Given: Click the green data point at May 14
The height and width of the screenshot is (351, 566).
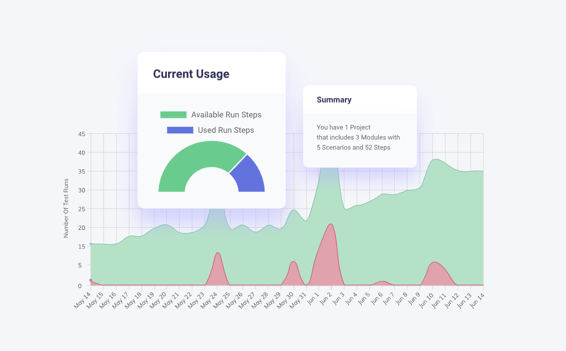Looking at the screenshot, I should (90, 244).
